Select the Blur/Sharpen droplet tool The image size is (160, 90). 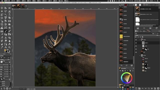click(9, 41)
